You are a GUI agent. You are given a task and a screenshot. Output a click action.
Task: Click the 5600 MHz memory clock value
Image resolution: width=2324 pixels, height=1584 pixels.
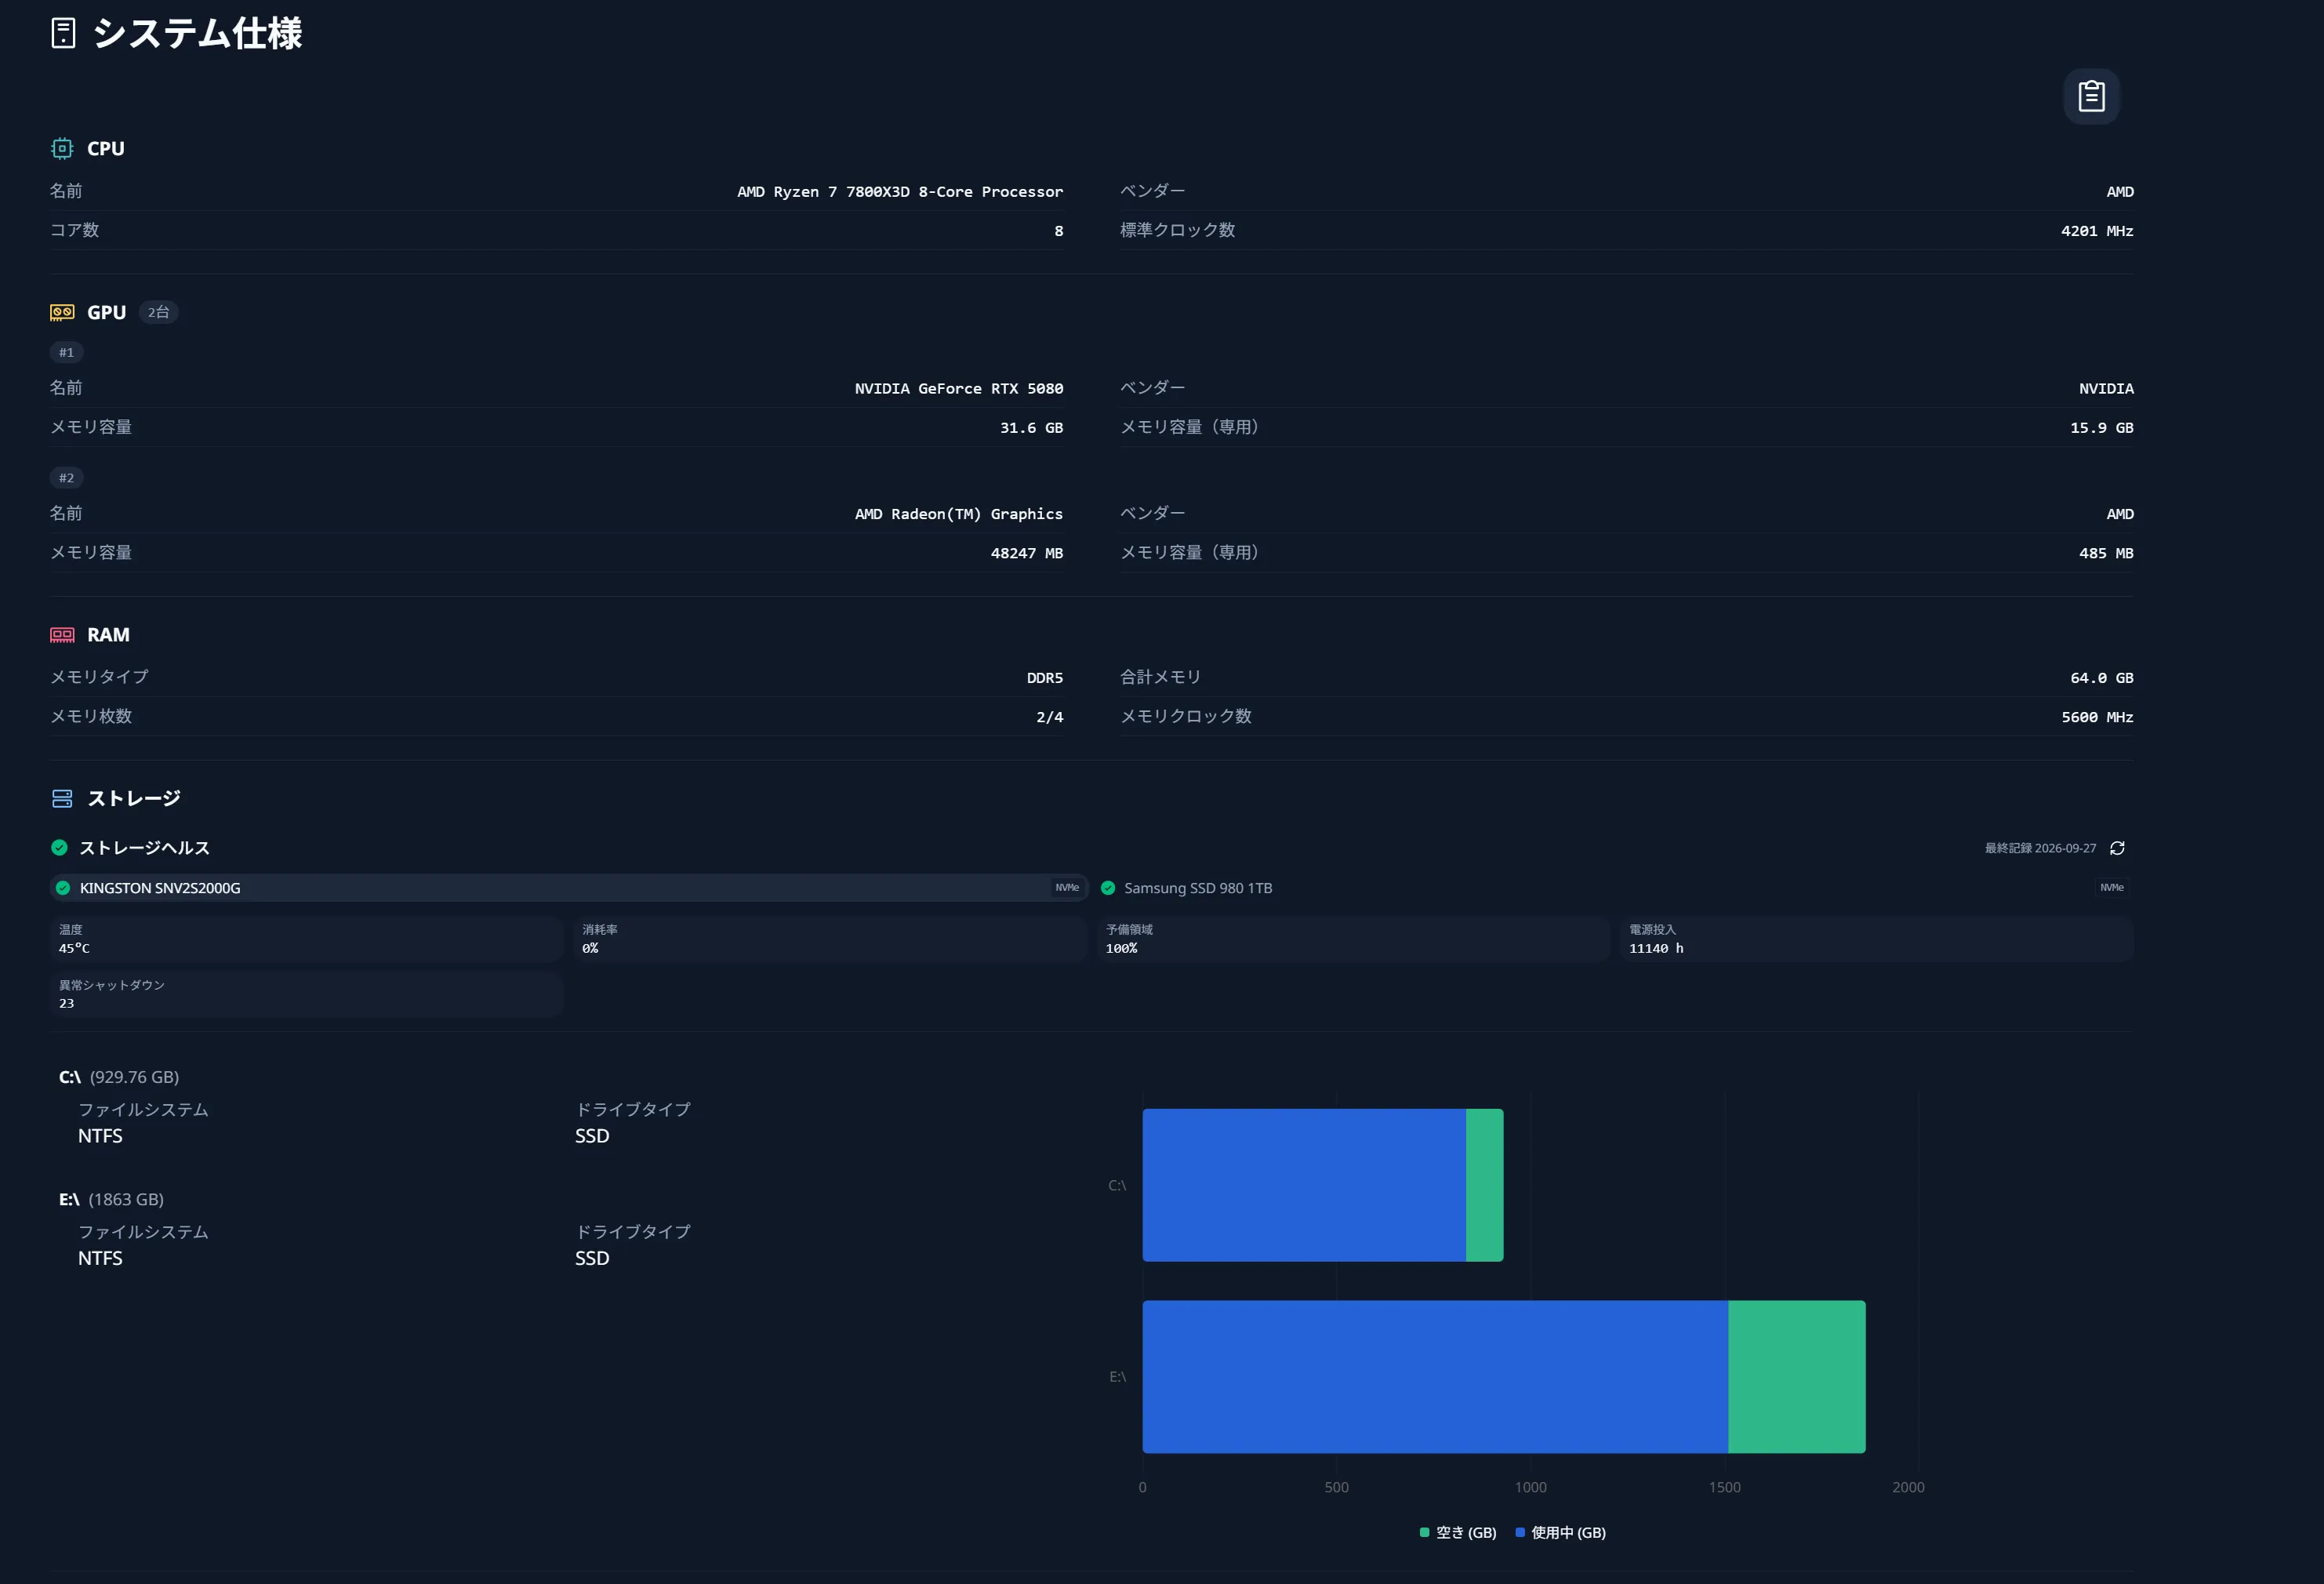point(2097,717)
